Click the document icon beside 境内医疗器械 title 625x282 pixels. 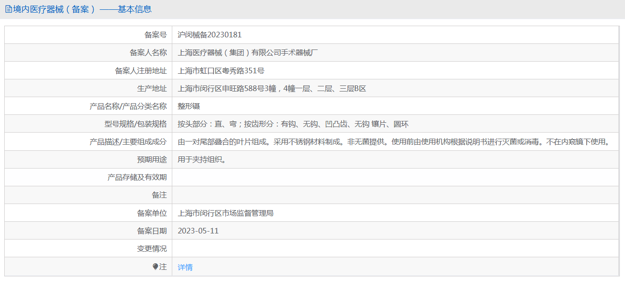pos(8,9)
